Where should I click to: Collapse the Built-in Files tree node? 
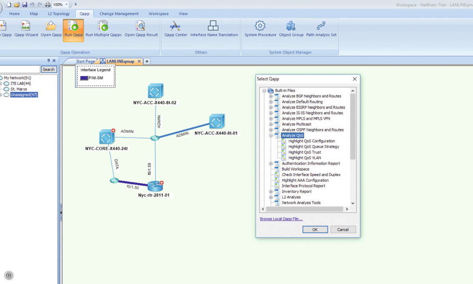[x=264, y=90]
